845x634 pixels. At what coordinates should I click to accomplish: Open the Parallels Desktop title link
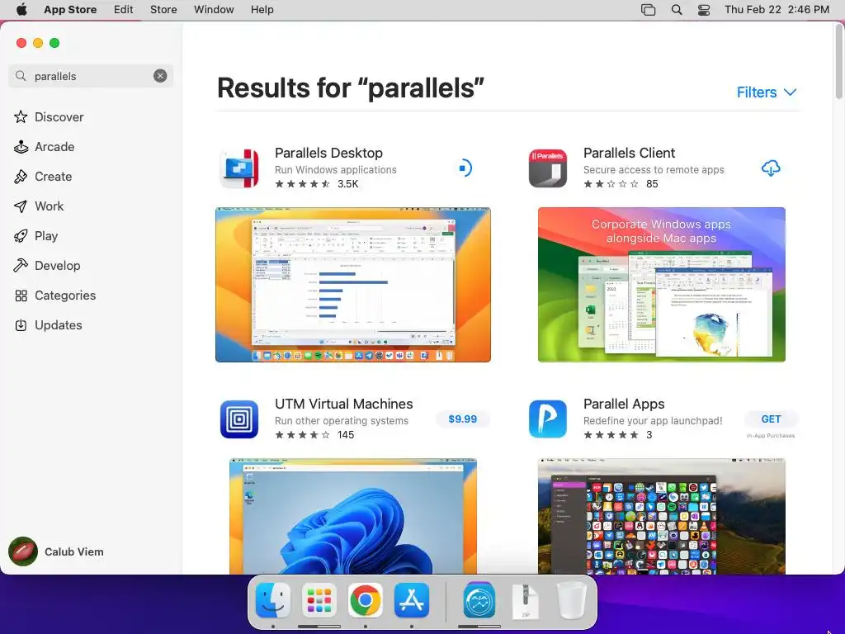[x=328, y=153]
